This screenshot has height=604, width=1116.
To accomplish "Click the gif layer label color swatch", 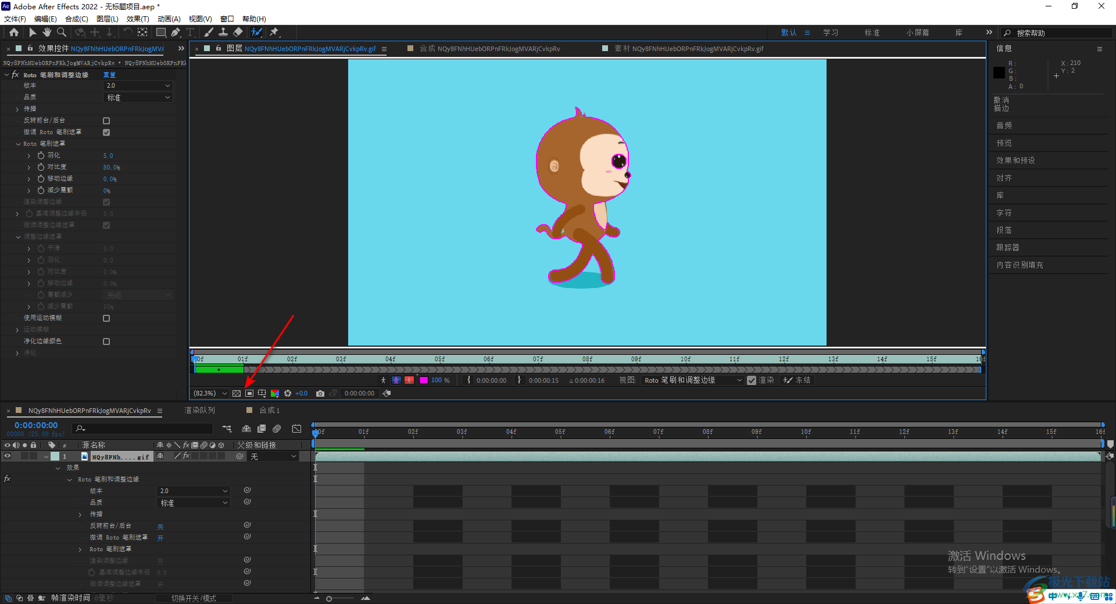I will pyautogui.click(x=55, y=456).
